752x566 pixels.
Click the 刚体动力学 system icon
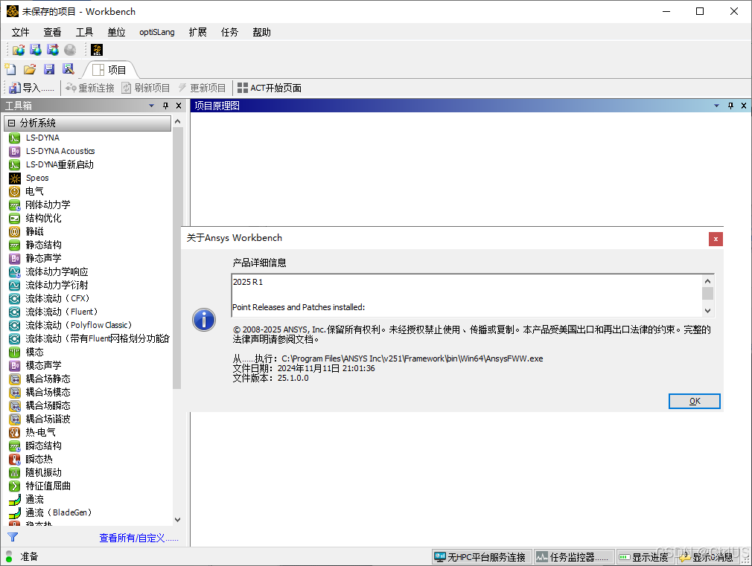[15, 205]
